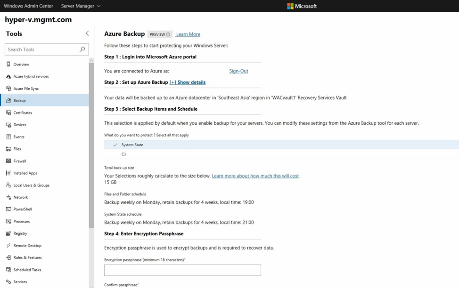Screen dimensions: 459x288
Task: Click the Microsoft logo
Action: [x=302, y=6]
